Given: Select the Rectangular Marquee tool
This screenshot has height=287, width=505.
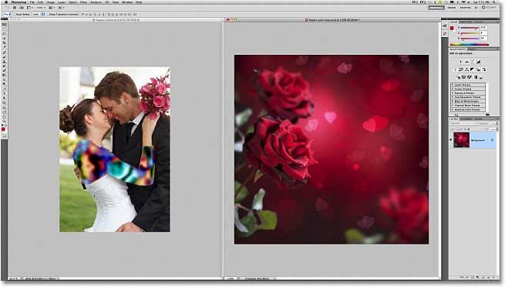Looking at the screenshot, I should [4, 29].
